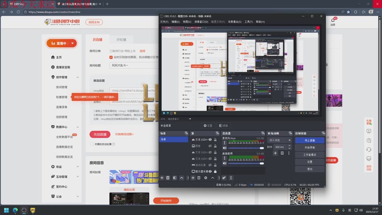382x215 pixels.
Task: Select the 开直播 tab on Douyu page
Action: [x=97, y=40]
